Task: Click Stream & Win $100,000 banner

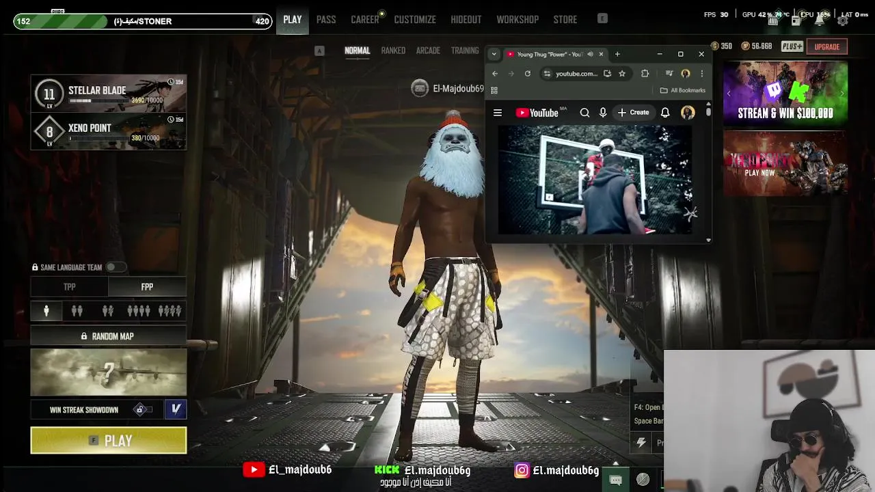Action: 785,94
